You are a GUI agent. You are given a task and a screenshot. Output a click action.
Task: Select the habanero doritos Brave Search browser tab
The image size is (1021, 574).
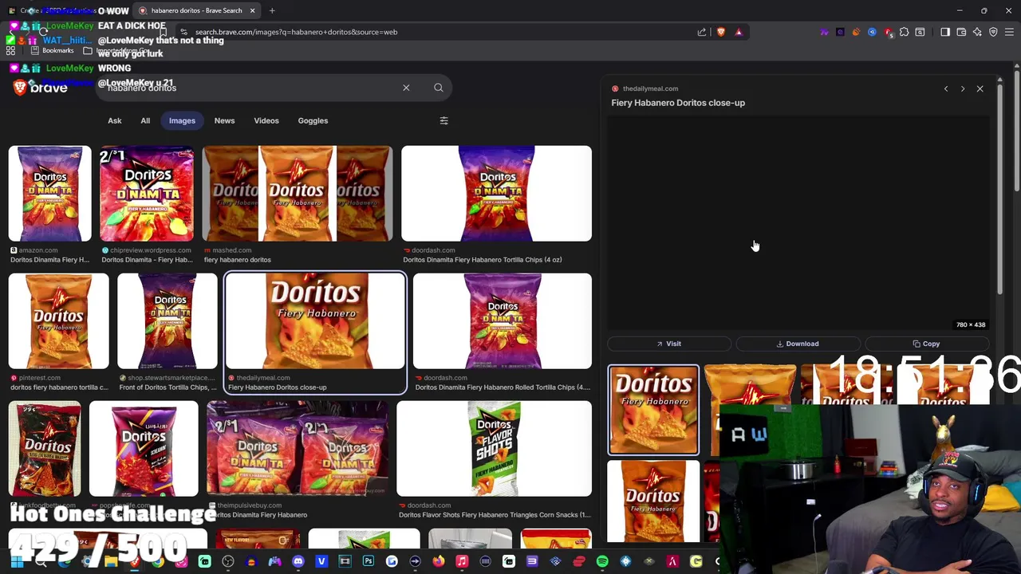coord(197,10)
